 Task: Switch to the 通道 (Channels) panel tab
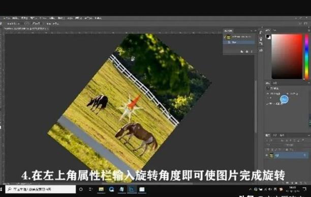pyautogui.click(x=275, y=136)
